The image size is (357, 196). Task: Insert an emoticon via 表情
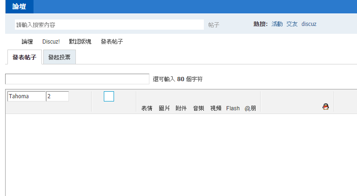(x=147, y=108)
